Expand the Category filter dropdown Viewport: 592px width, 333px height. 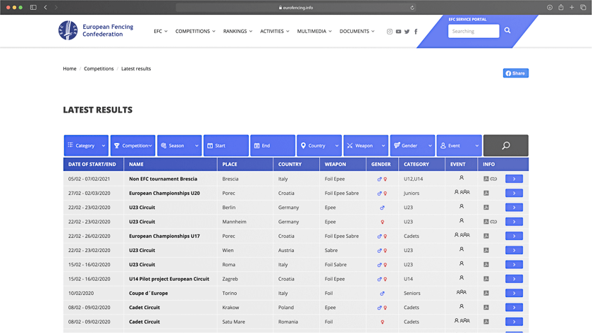coord(86,146)
